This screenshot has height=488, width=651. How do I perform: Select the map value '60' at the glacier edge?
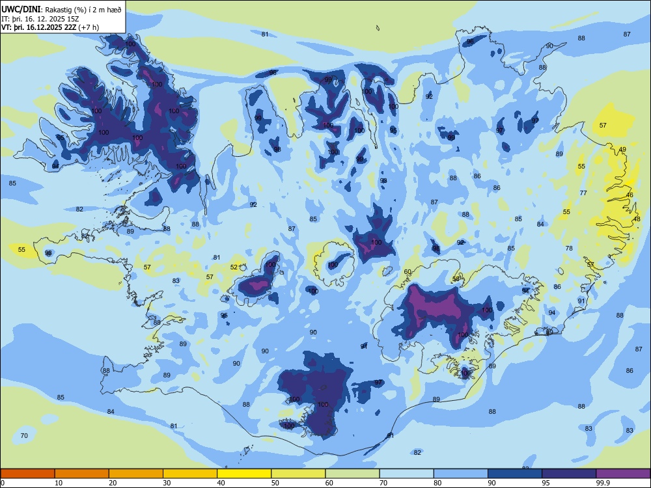(408, 272)
